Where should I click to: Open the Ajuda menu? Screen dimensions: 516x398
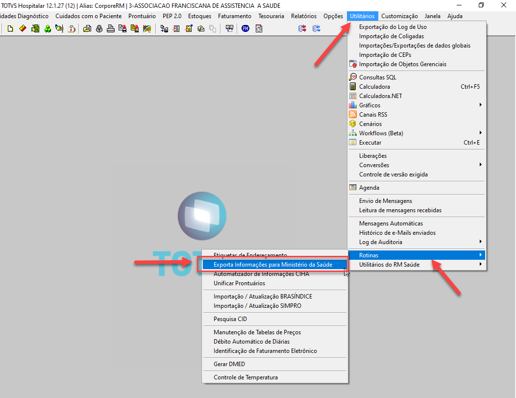pyautogui.click(x=455, y=16)
